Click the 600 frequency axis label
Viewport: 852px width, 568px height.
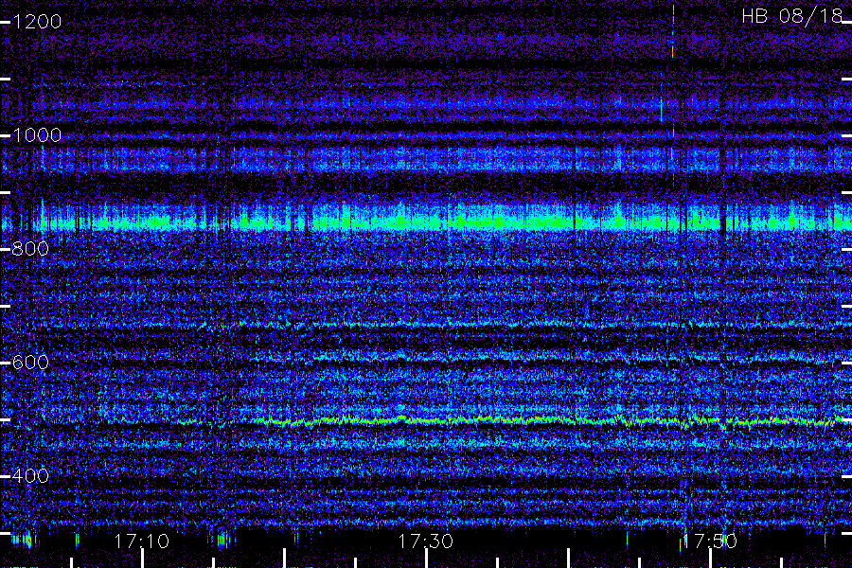(x=30, y=363)
